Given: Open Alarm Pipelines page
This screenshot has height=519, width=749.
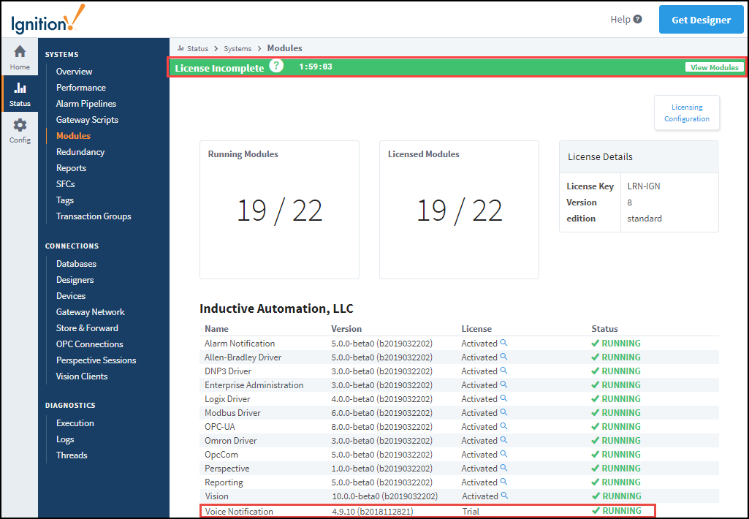Looking at the screenshot, I should tap(86, 104).
